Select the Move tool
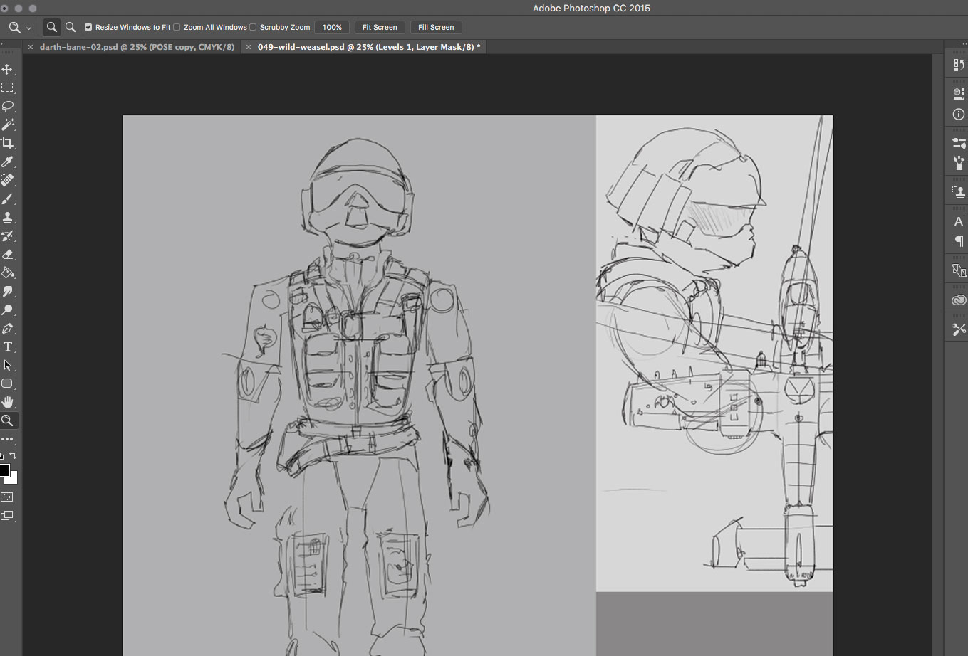Screen dimensions: 968x656 (7, 70)
